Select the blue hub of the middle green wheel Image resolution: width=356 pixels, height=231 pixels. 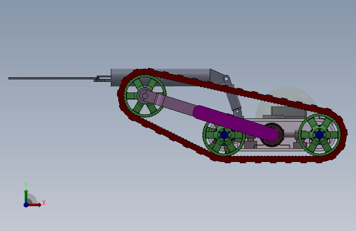pos(224,135)
